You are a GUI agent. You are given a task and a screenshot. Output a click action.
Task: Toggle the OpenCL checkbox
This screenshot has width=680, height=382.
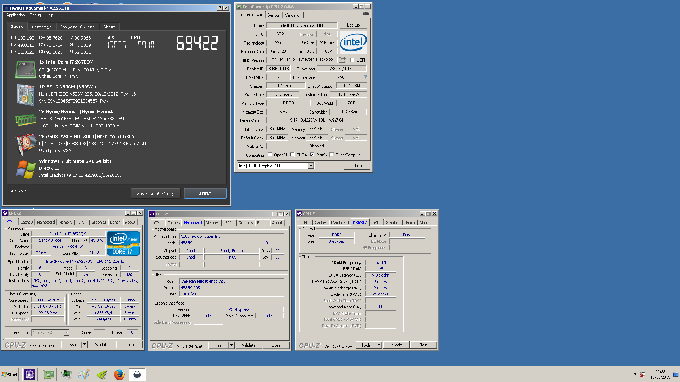[x=270, y=155]
